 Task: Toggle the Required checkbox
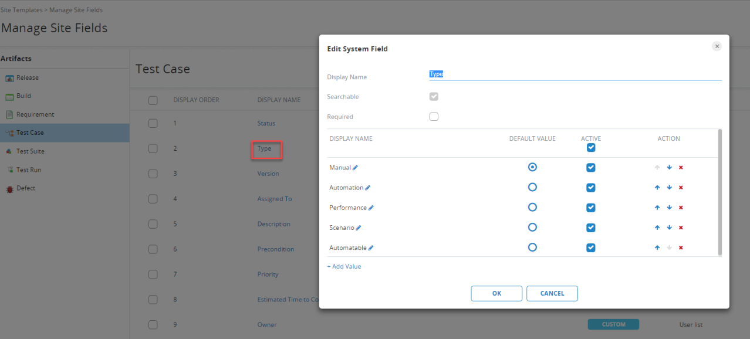(x=434, y=117)
